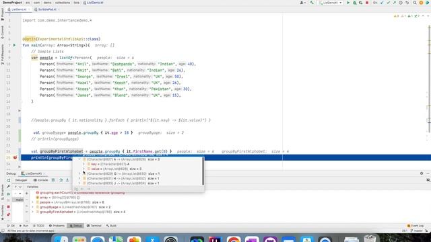Click View Breakpoints icon in Debug sidebar
The image size is (431, 242).
(9, 214)
